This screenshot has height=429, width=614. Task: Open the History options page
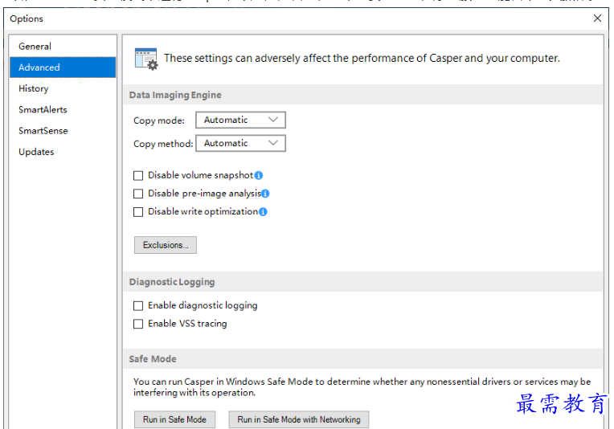pos(63,88)
